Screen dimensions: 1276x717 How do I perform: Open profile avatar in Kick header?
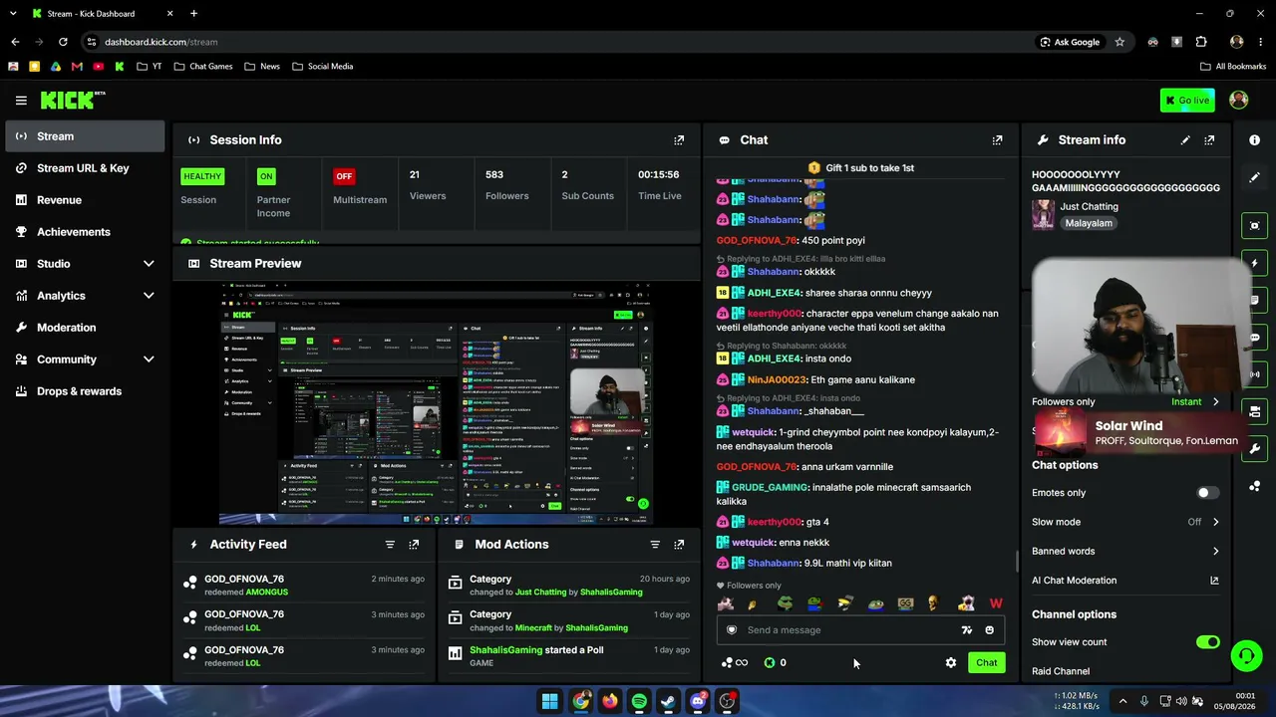tap(1239, 100)
